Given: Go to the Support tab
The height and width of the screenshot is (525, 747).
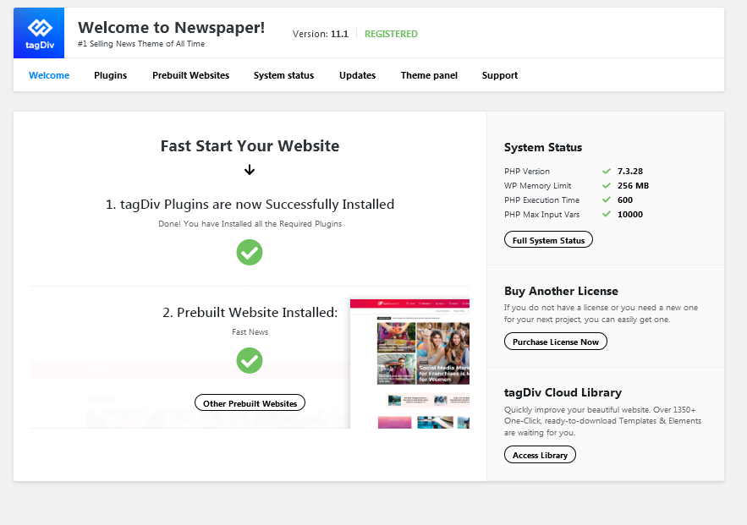Looking at the screenshot, I should click(500, 75).
